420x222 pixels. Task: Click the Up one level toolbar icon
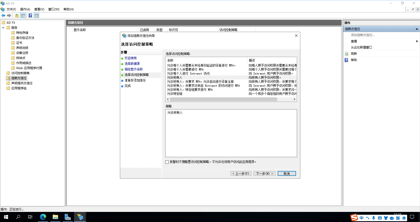(x=17, y=16)
